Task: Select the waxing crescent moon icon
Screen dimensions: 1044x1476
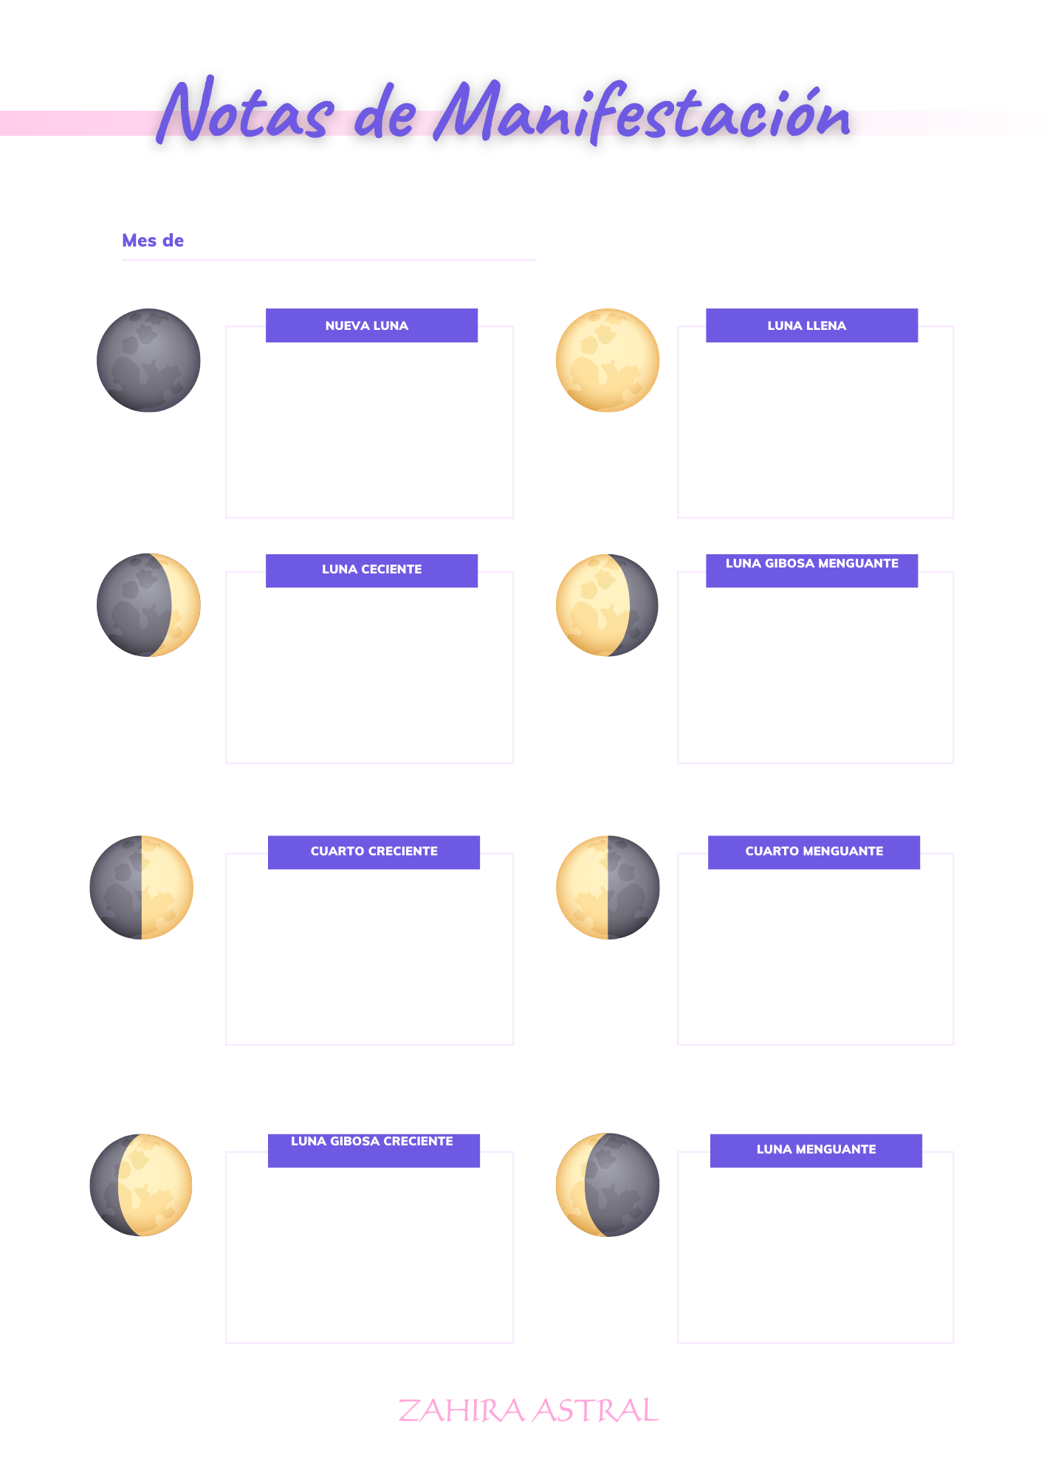Action: (x=148, y=605)
